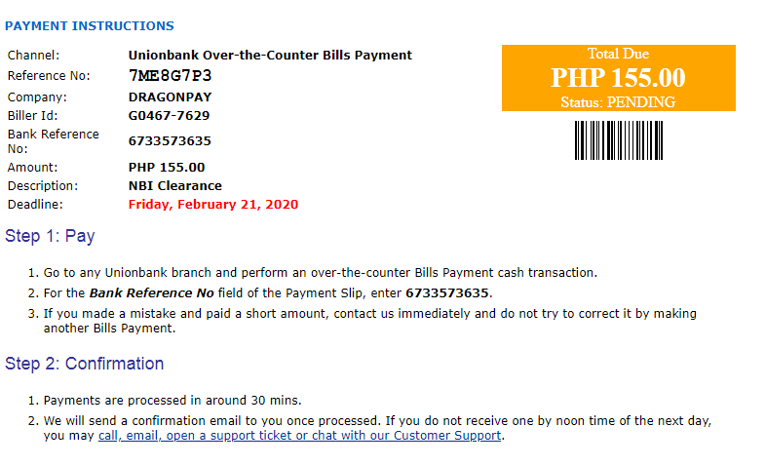Viewport: 766px width, 466px height.
Task: Select the reference number 7ME8G7P3
Action: point(170,76)
